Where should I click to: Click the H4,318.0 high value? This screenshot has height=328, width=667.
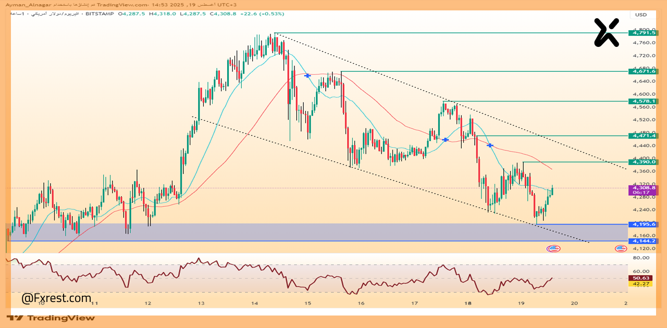coord(163,14)
